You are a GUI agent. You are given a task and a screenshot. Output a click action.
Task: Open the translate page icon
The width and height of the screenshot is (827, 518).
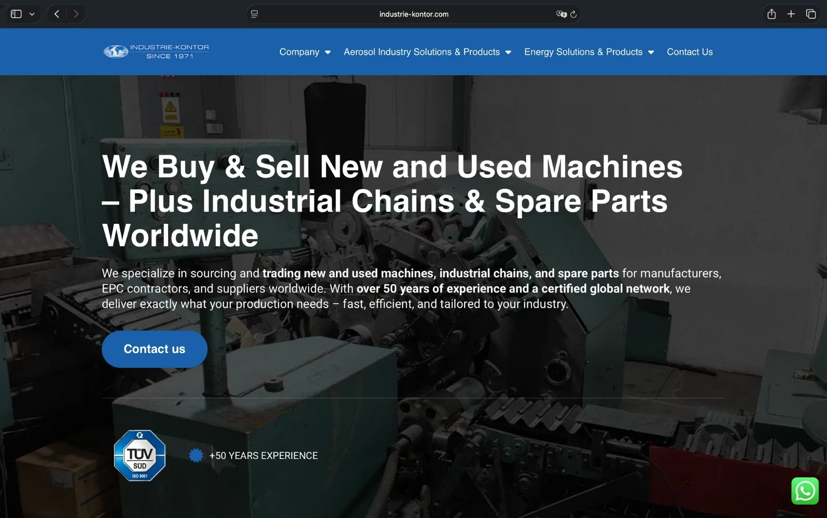tap(561, 14)
